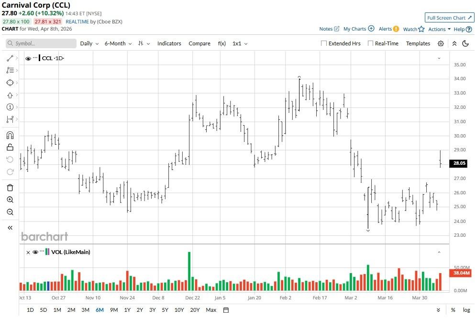This screenshot has height=318, width=476.
Task: Switch to dark mode moon icon
Action: 465,43
